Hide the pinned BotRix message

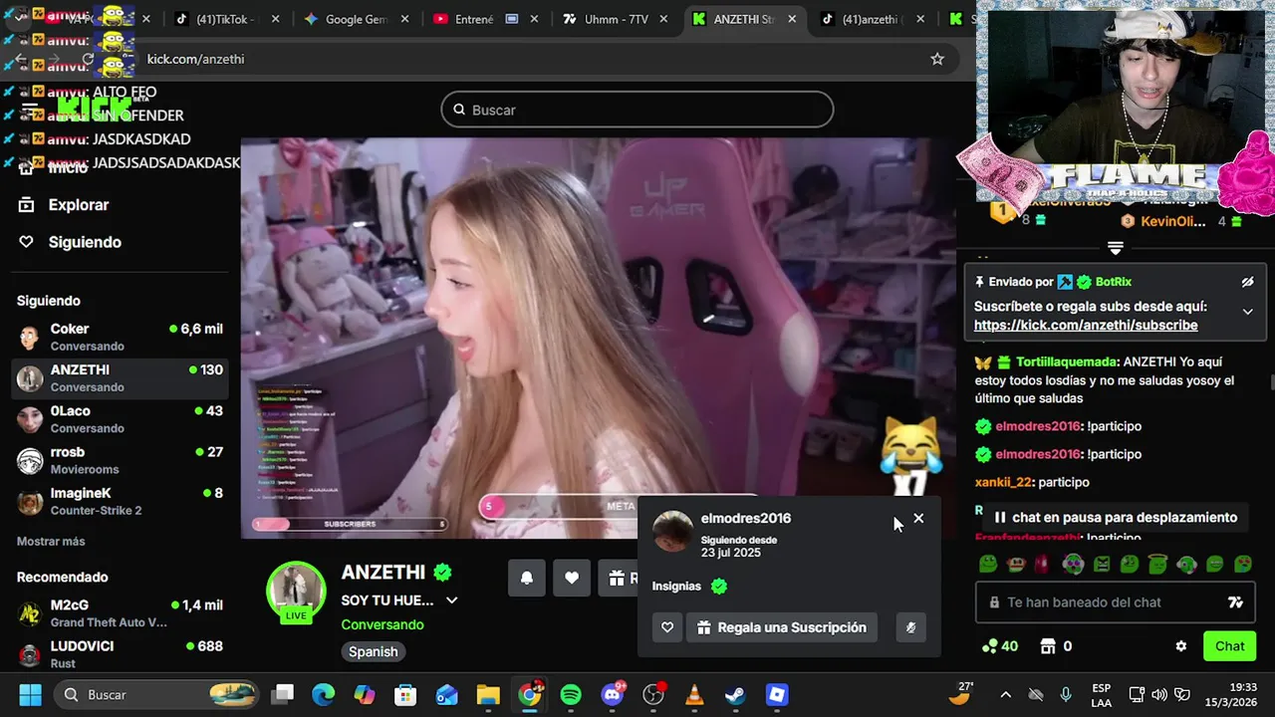click(x=1247, y=282)
